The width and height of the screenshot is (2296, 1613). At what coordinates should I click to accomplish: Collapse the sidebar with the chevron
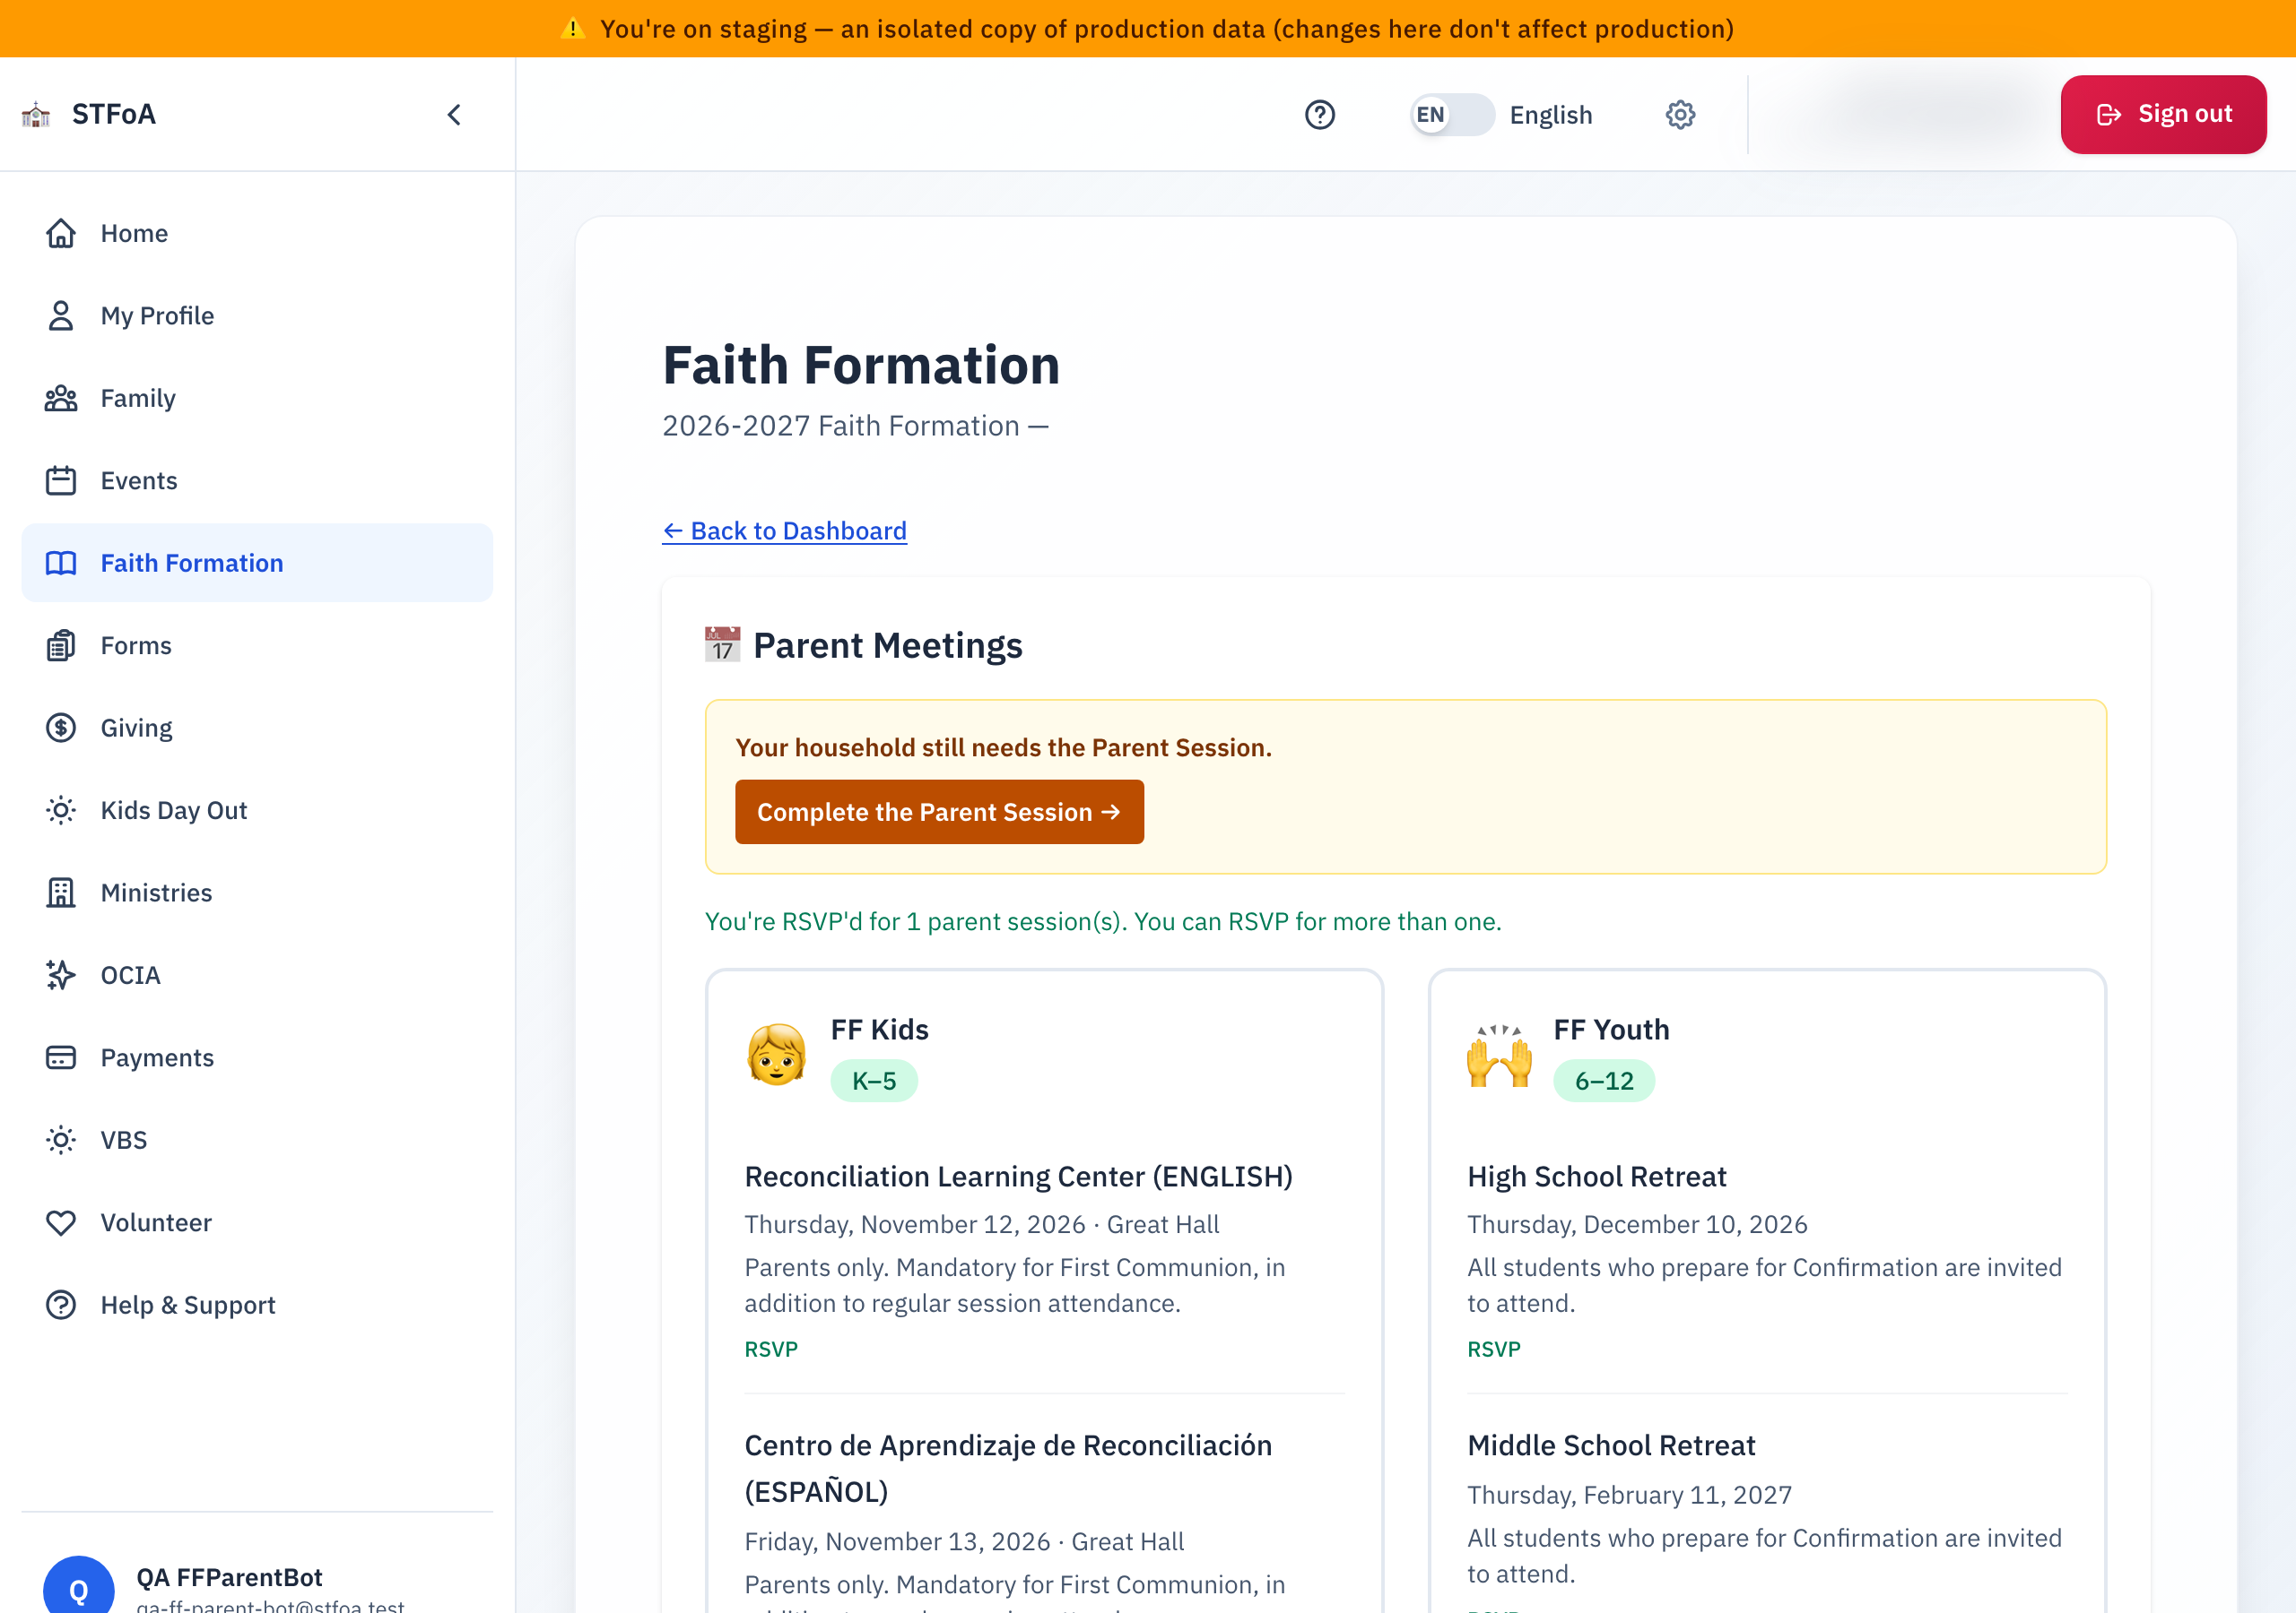tap(454, 115)
